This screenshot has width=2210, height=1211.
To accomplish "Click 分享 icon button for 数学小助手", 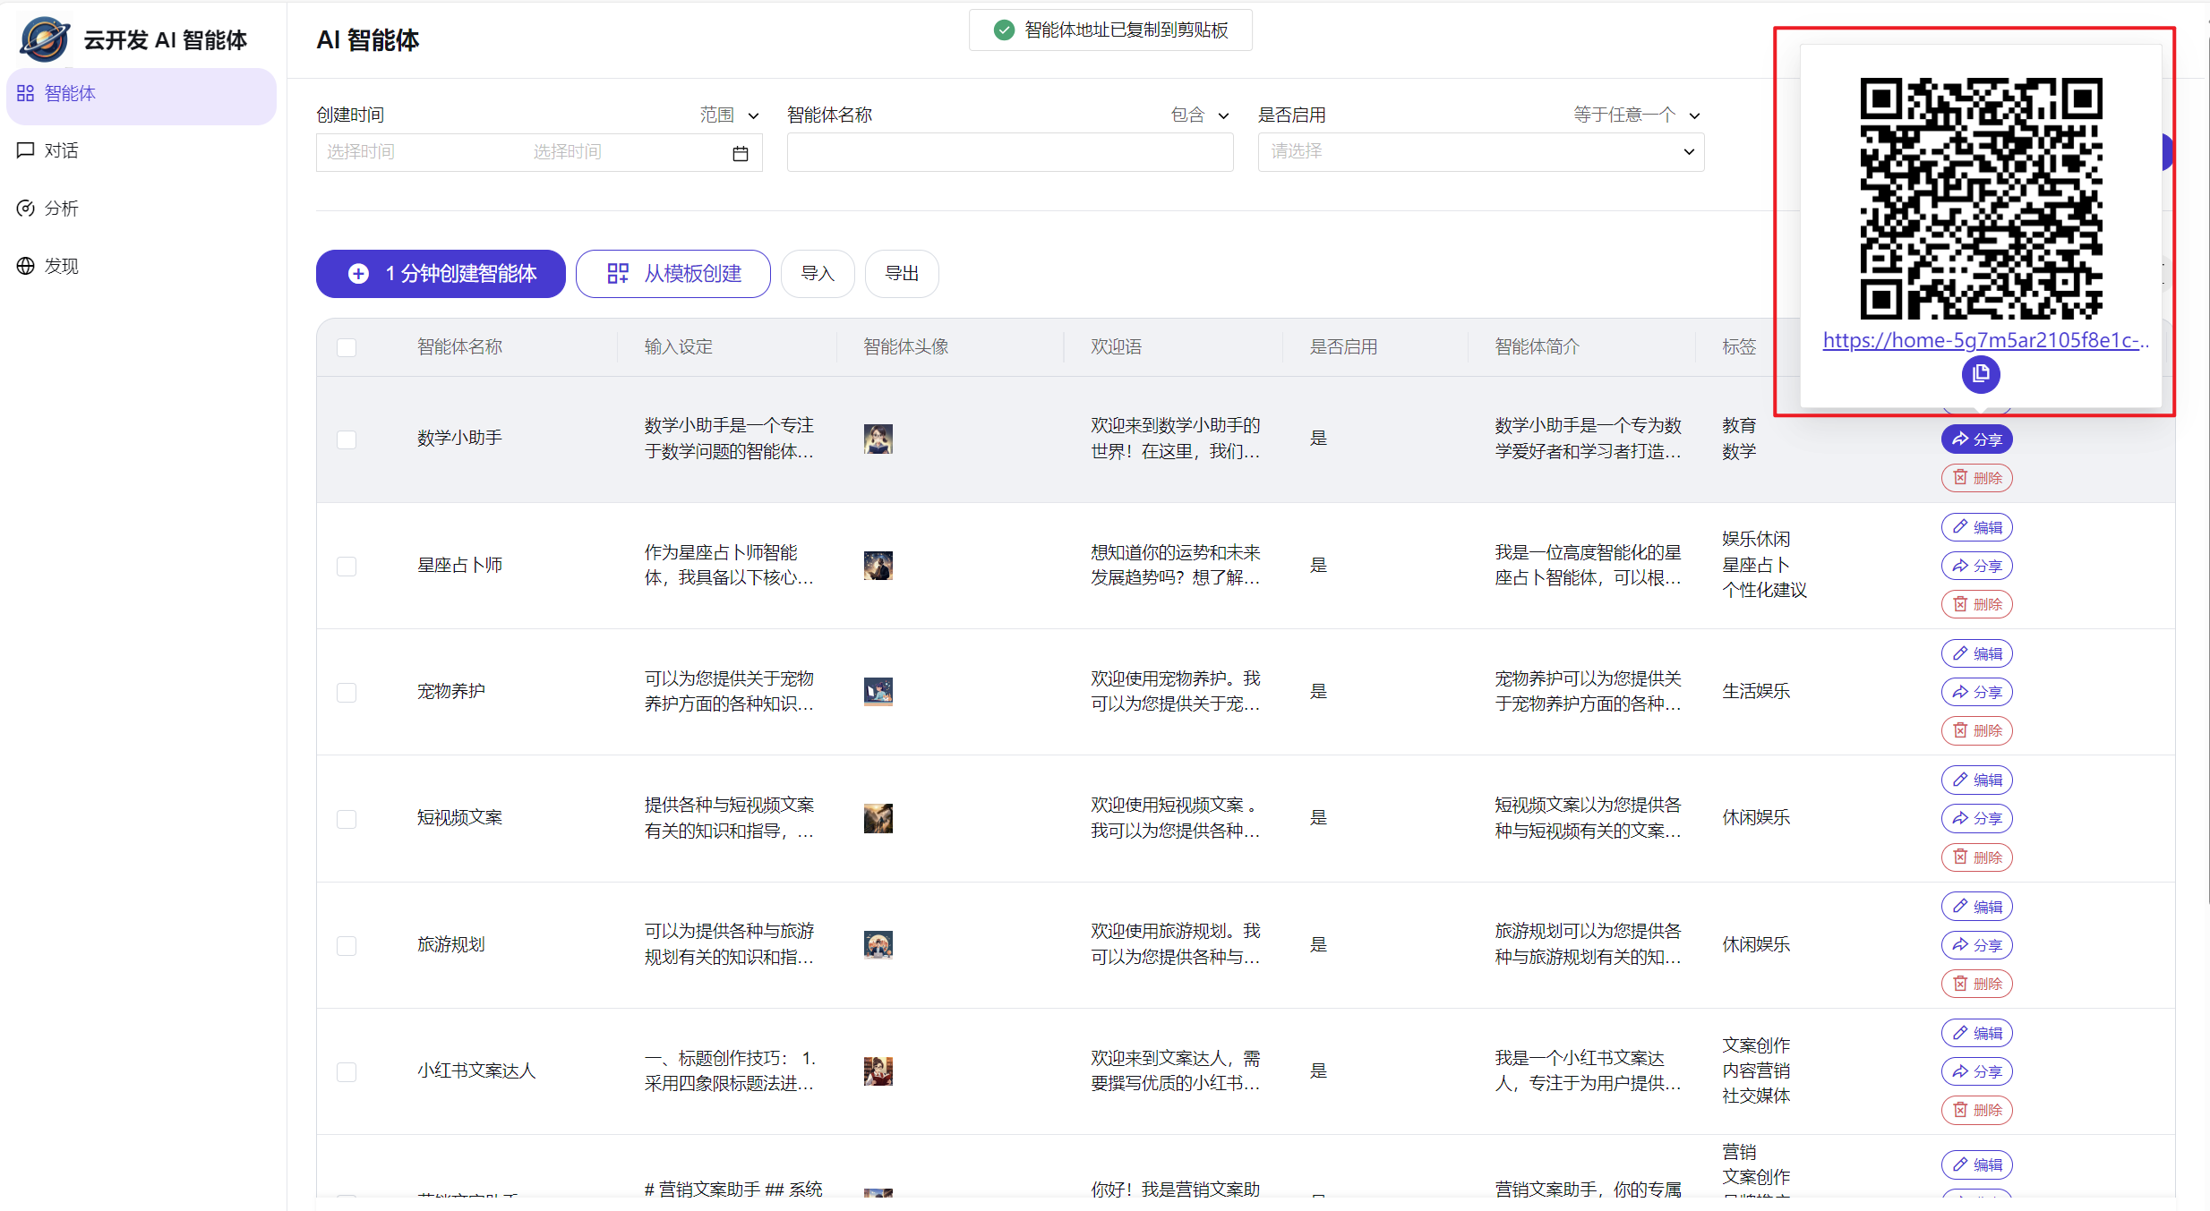I will [1976, 439].
